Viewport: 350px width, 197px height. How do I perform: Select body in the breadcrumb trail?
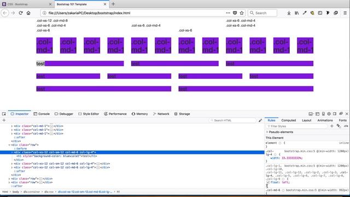16,192
